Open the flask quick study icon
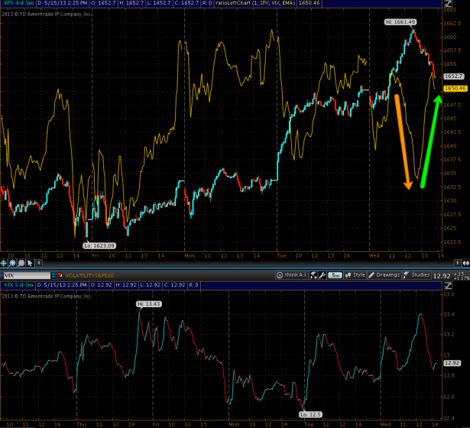The width and height of the screenshot is (470, 428). pos(315,274)
